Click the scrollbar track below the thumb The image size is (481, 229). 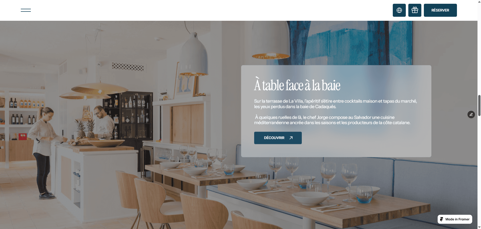coord(479,170)
